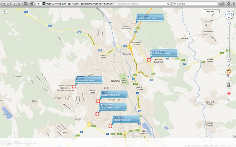The width and height of the screenshot is (236, 147).
Task: Zoom in with the plus button
Action: 229,23
